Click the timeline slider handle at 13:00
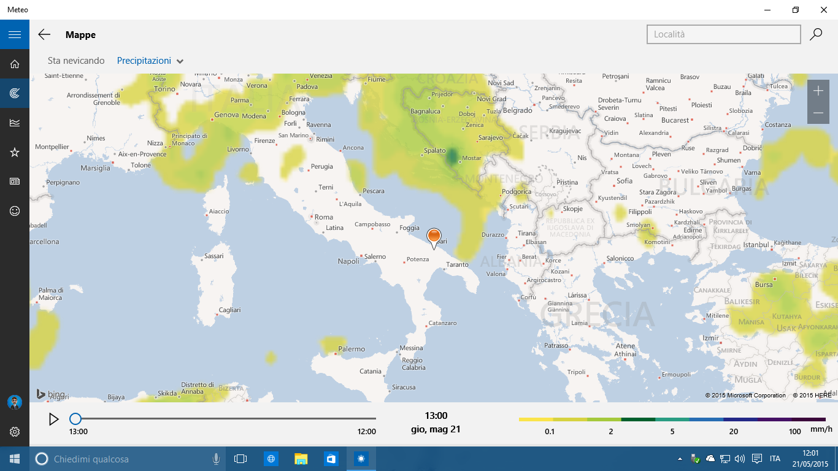This screenshot has width=838, height=471. (75, 419)
